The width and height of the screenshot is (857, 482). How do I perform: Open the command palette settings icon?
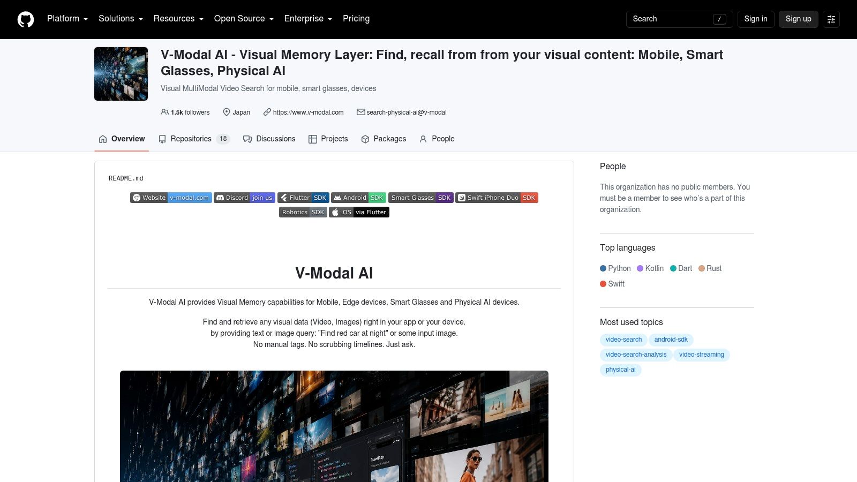831,19
